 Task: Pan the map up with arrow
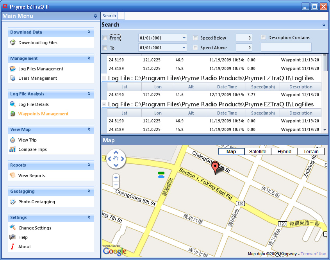[116, 152]
